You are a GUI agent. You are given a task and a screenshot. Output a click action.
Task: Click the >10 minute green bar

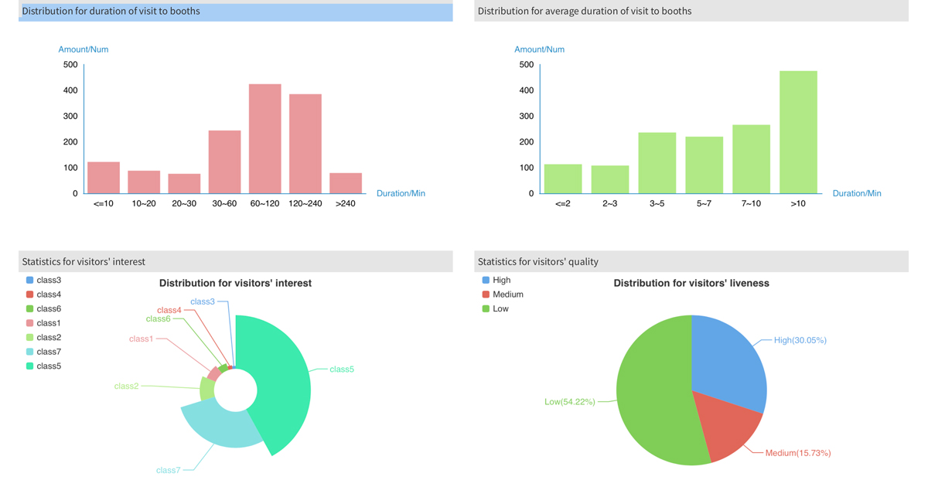pyautogui.click(x=798, y=132)
